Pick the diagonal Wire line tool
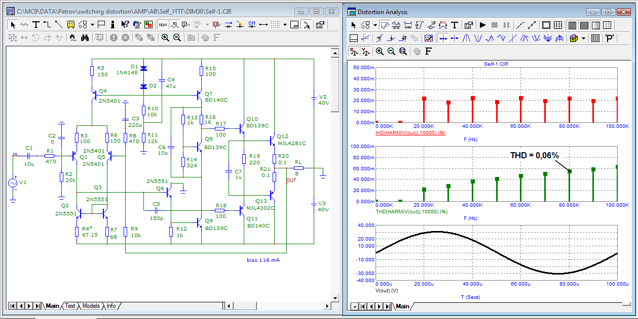 tap(59, 24)
